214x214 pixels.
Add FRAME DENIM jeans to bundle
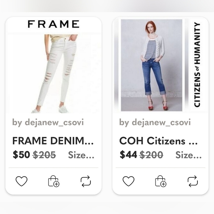coord(53,181)
